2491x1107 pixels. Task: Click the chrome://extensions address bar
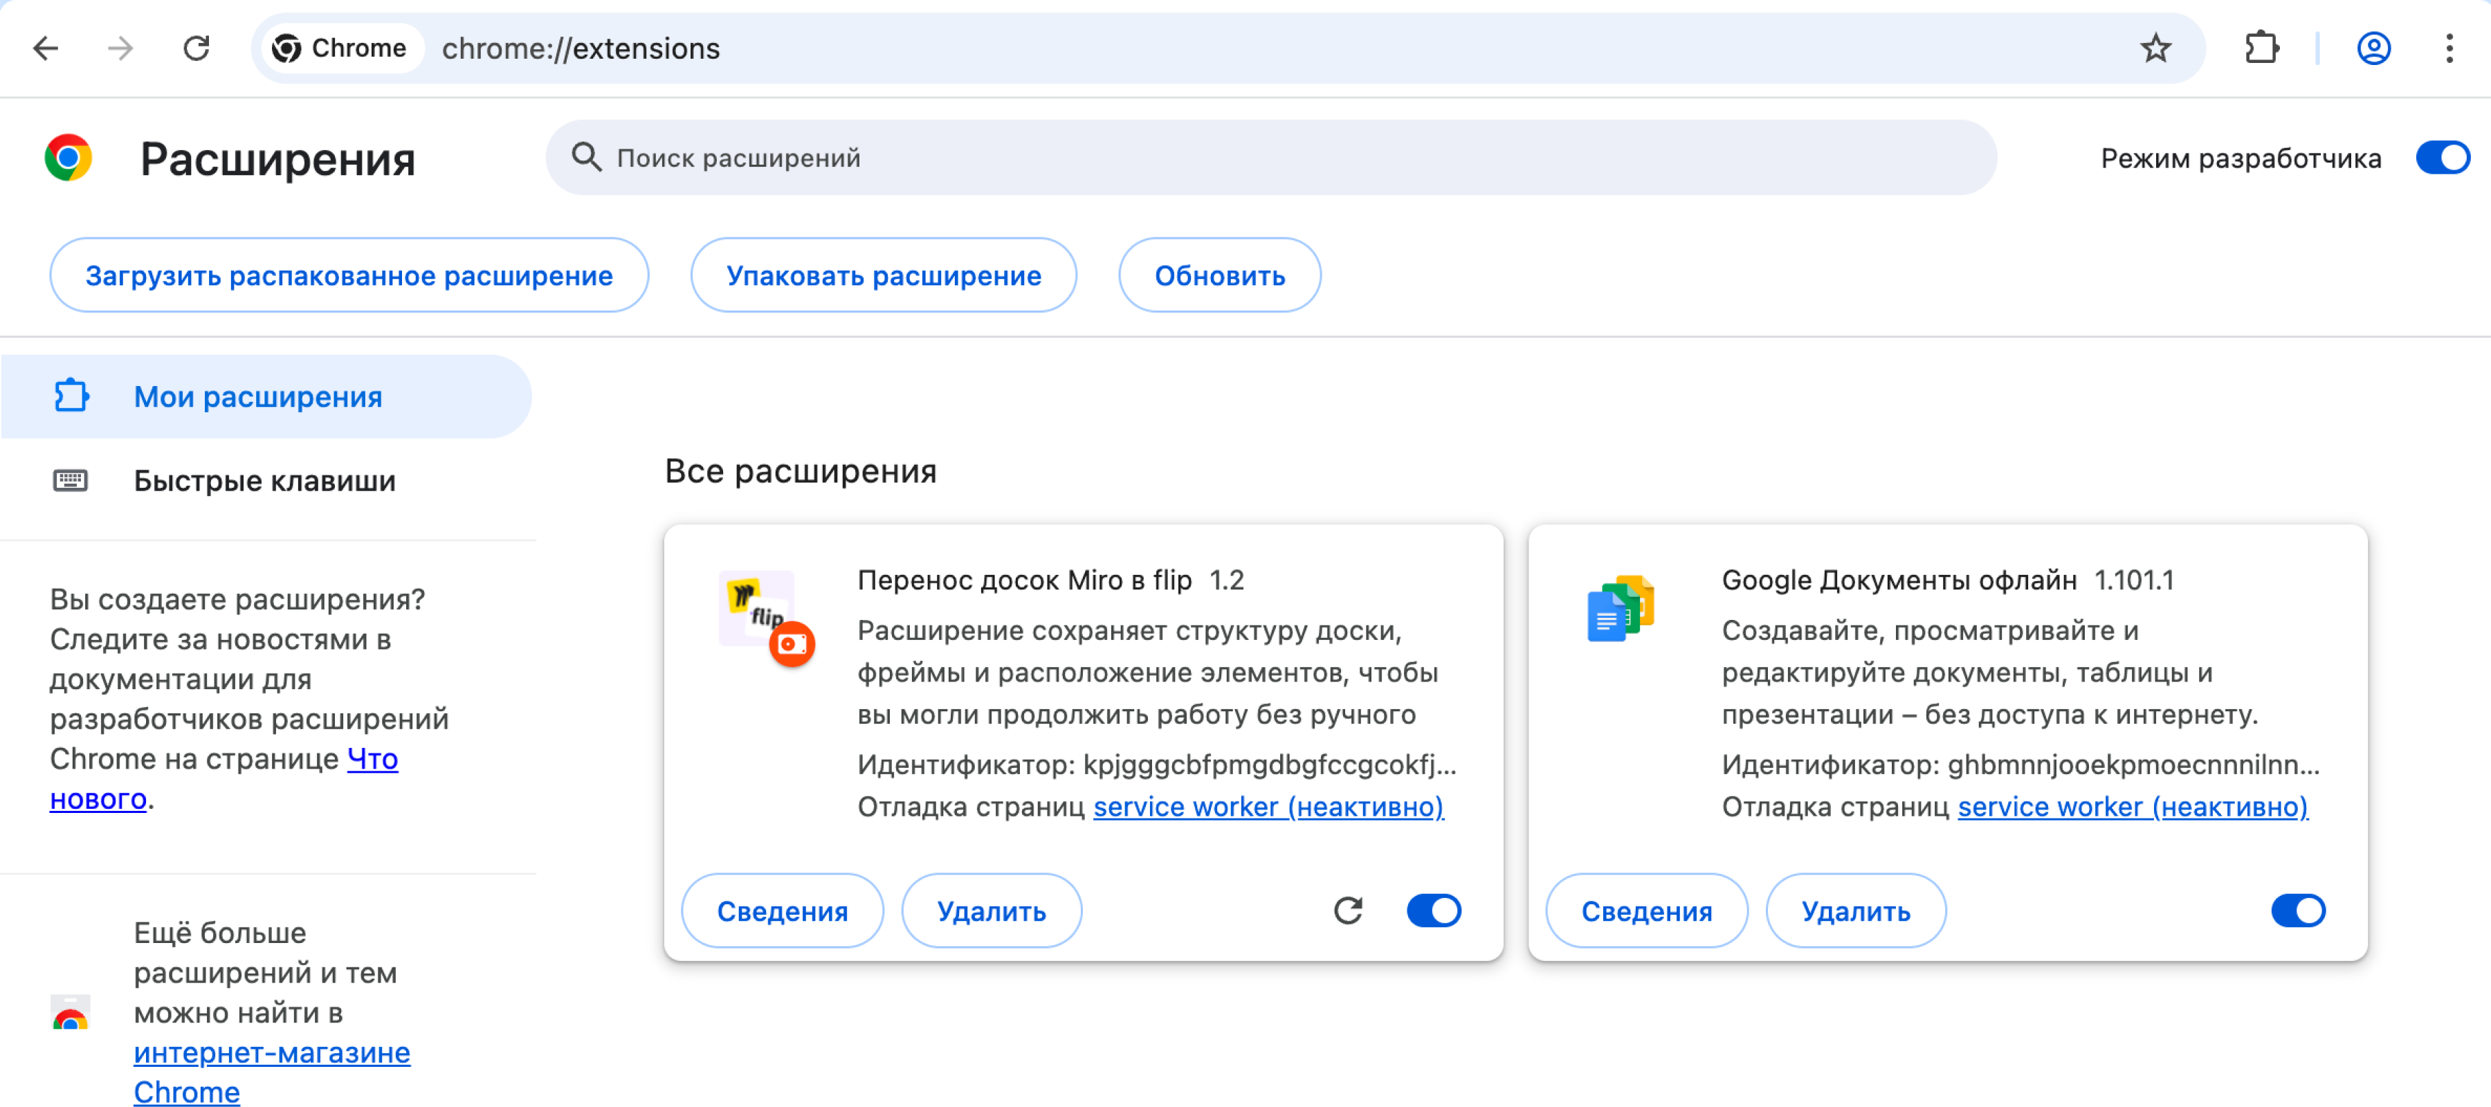coord(1228,48)
